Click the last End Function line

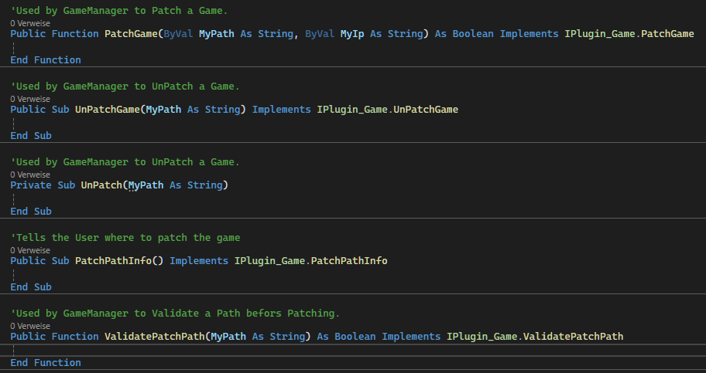click(46, 362)
